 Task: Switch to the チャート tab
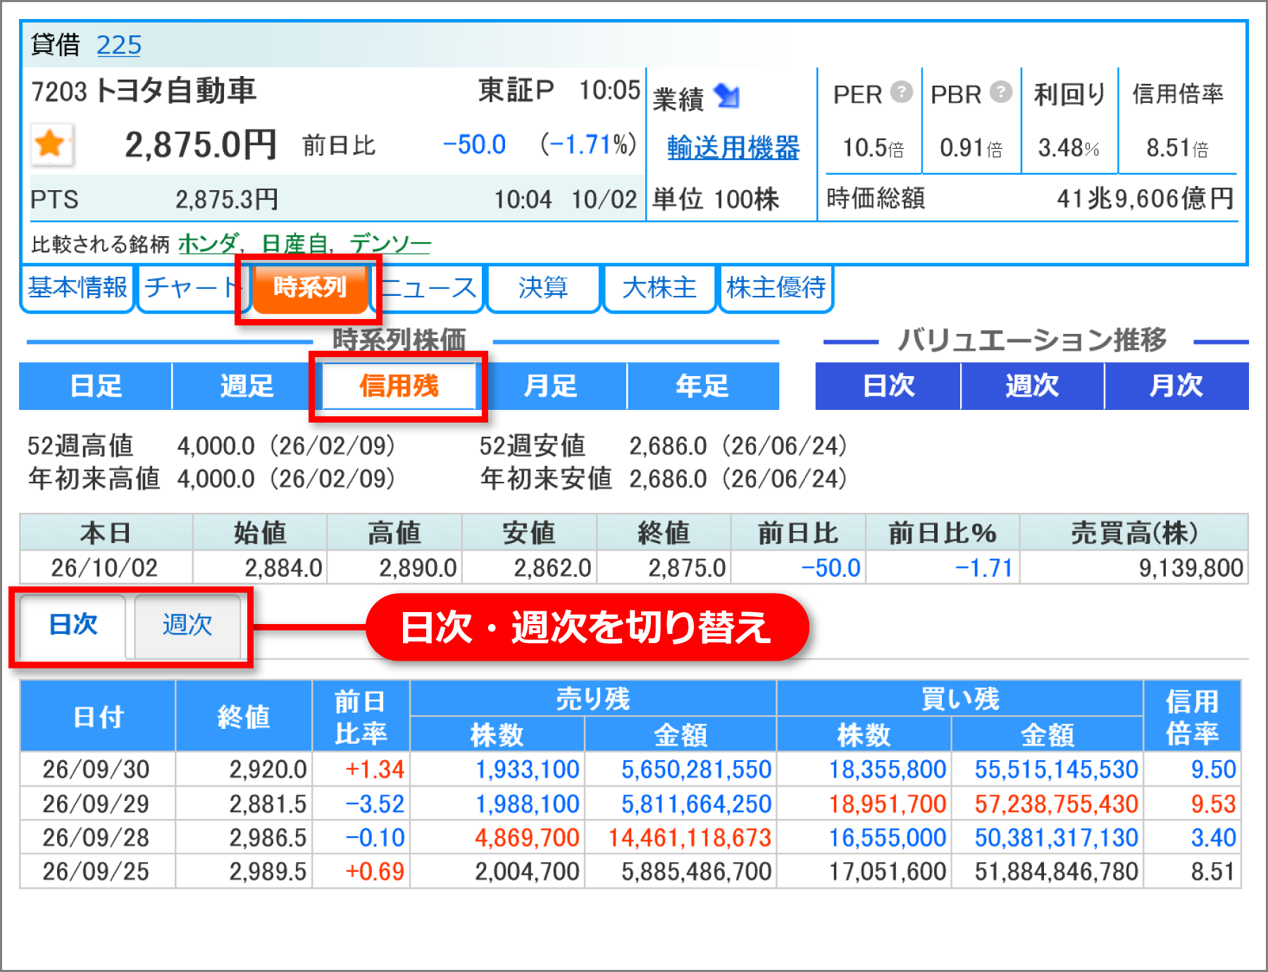pos(192,287)
